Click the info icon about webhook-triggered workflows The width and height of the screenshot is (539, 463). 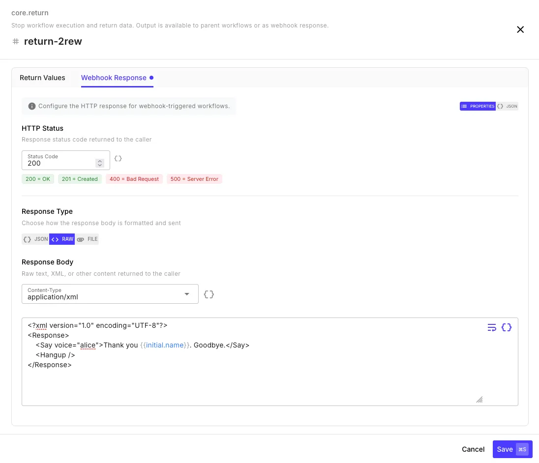32,106
